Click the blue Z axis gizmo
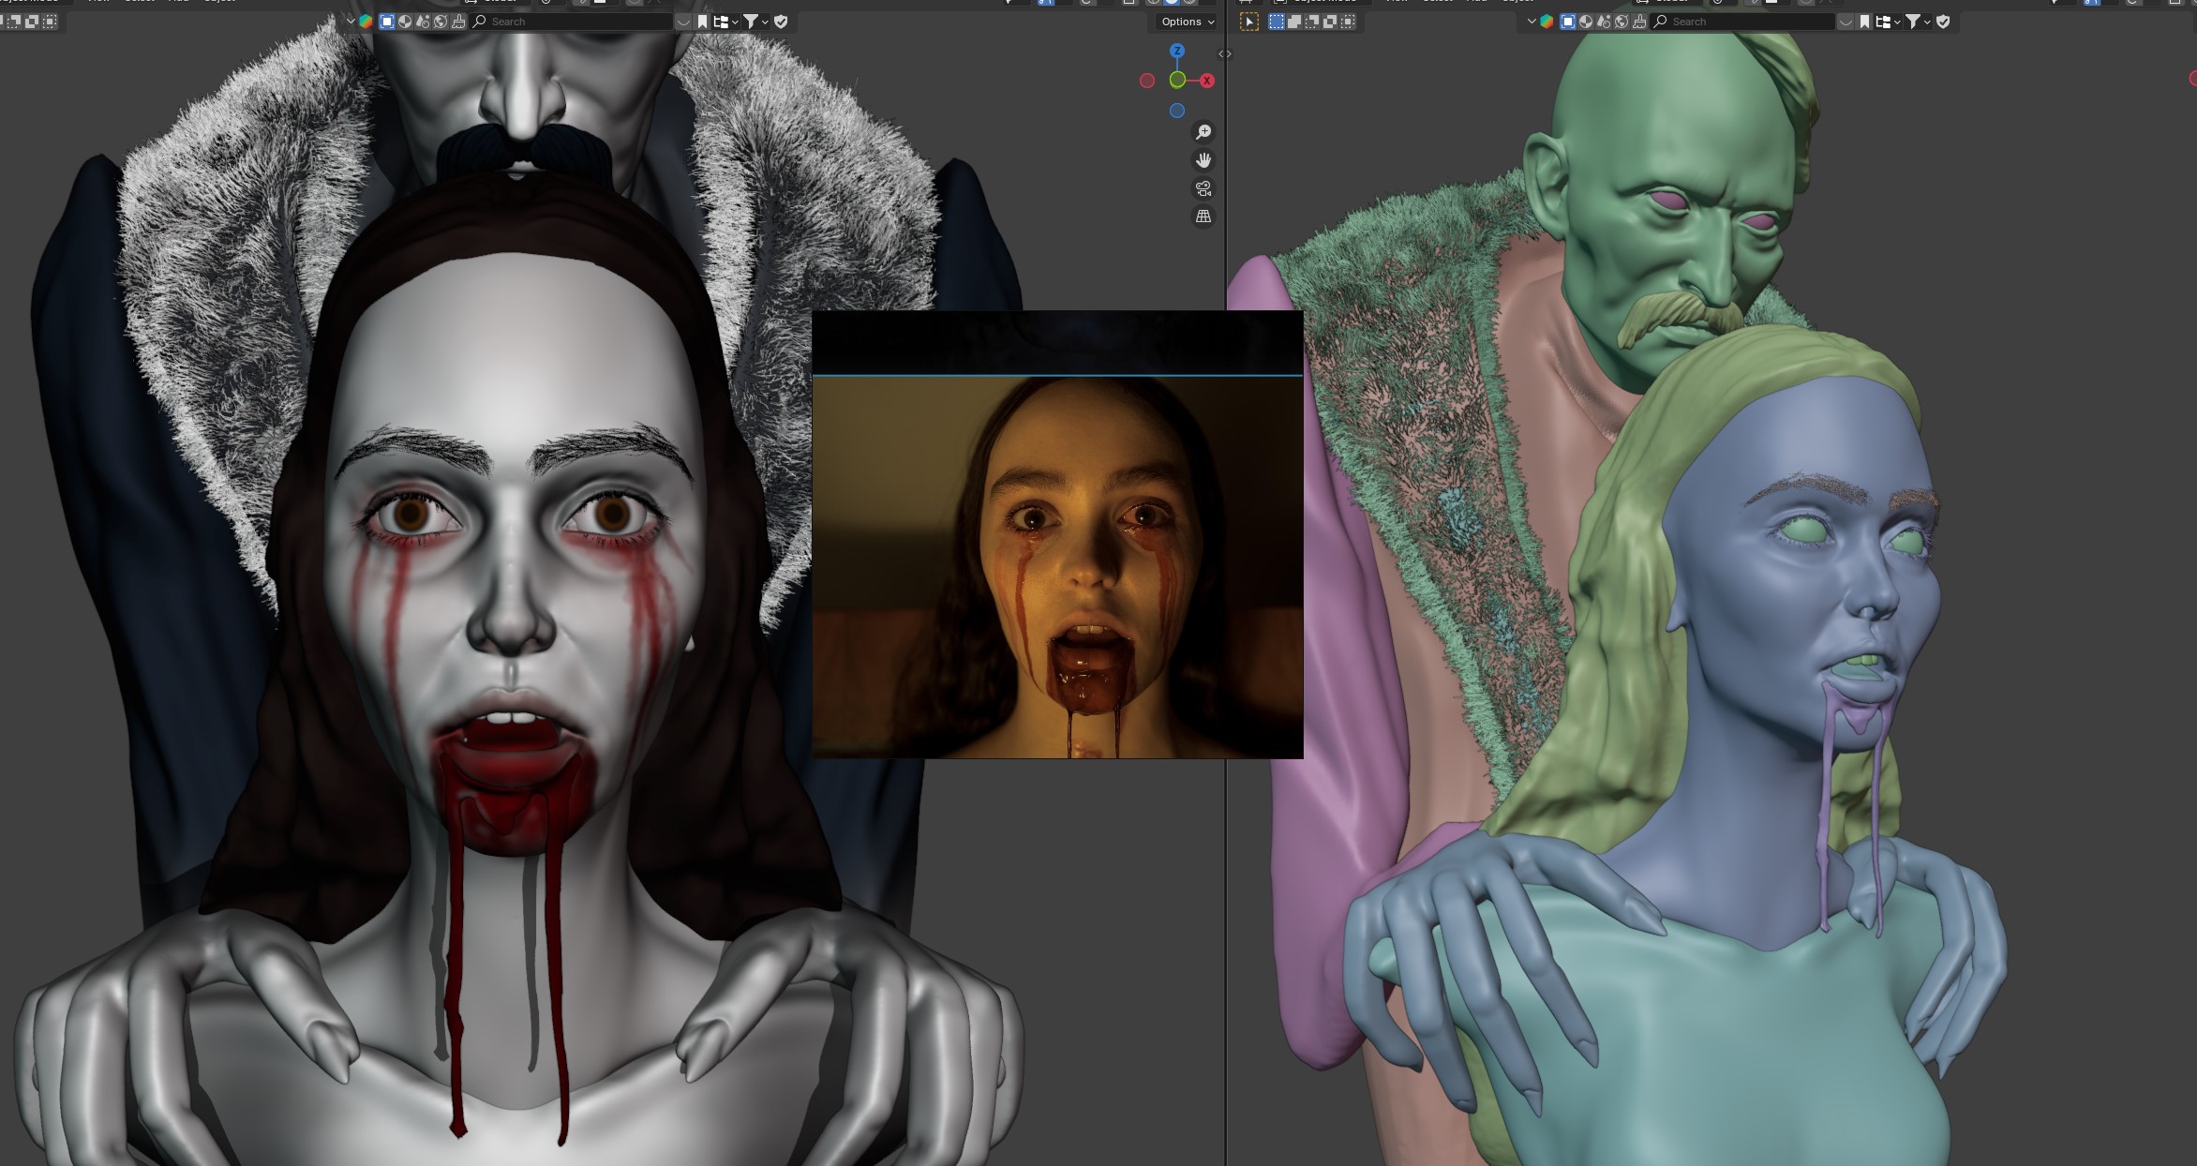This screenshot has height=1166, width=2197. coord(1177,51)
